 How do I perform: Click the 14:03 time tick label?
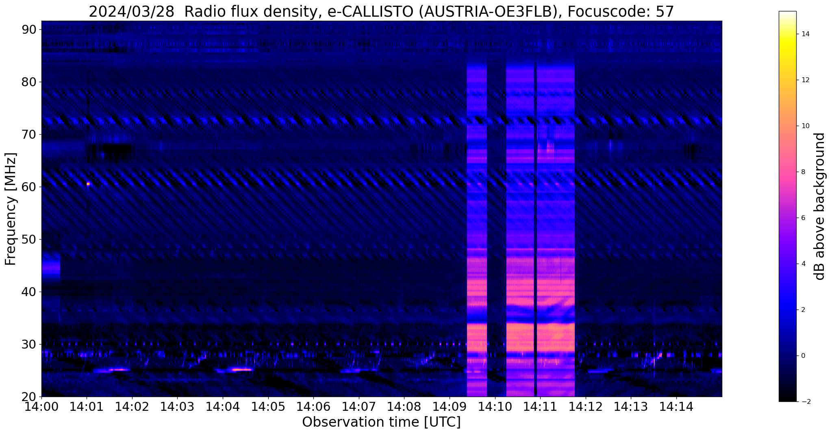(177, 407)
